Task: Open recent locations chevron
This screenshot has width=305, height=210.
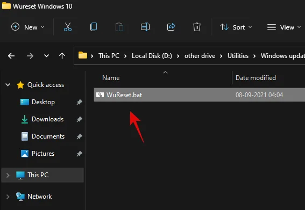Action: (x=46, y=56)
